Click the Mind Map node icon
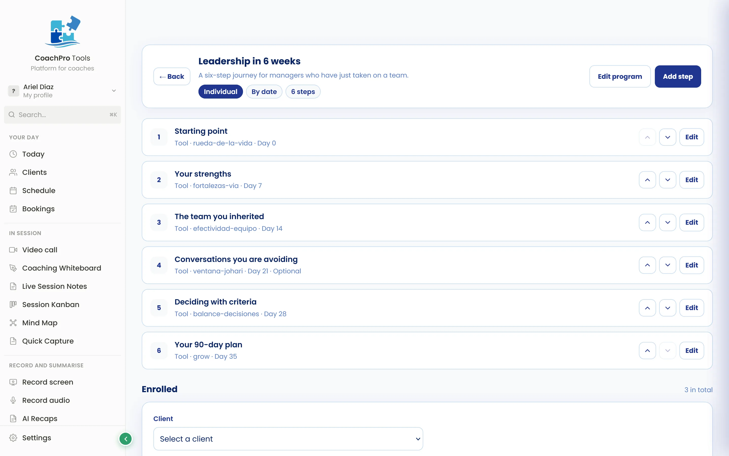Image resolution: width=729 pixels, height=456 pixels. [13, 323]
